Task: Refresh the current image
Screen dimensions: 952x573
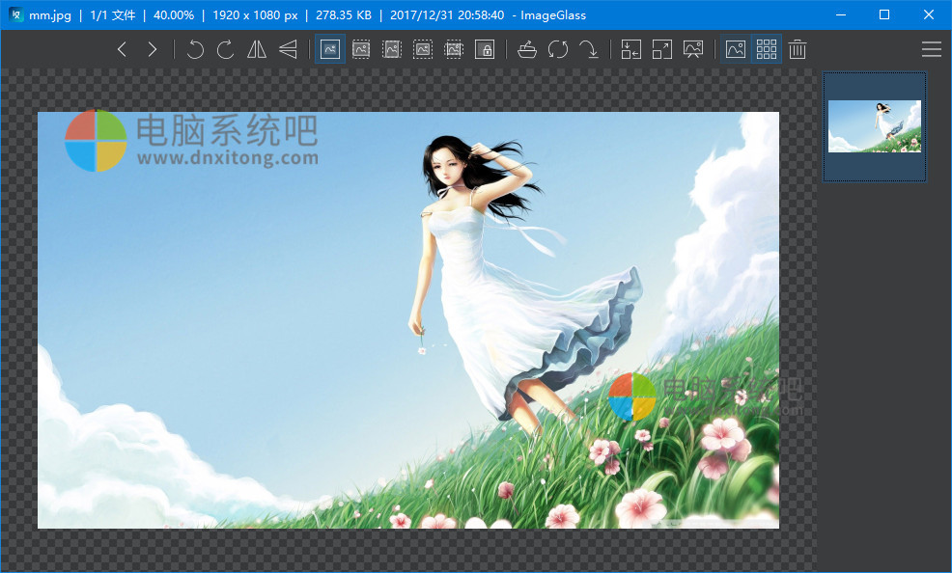Action: [557, 48]
